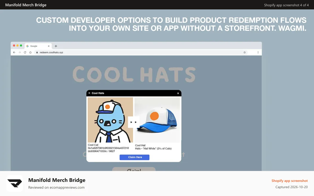
Task: Click the 'Cool Hat' item label
Action: pos(140,145)
